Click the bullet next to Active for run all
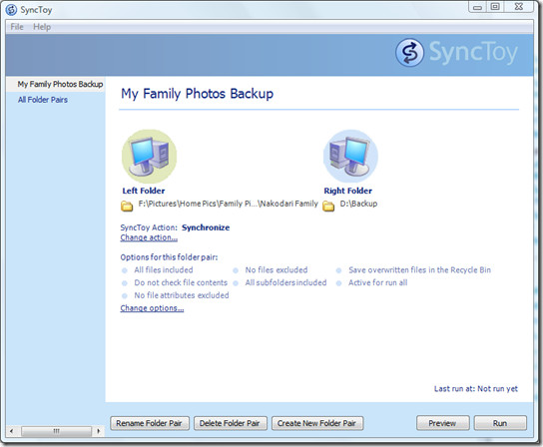This screenshot has width=543, height=447. [338, 283]
